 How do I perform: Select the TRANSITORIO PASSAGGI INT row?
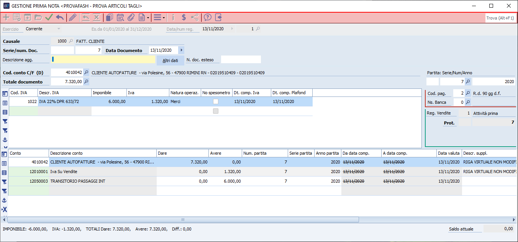103,181
